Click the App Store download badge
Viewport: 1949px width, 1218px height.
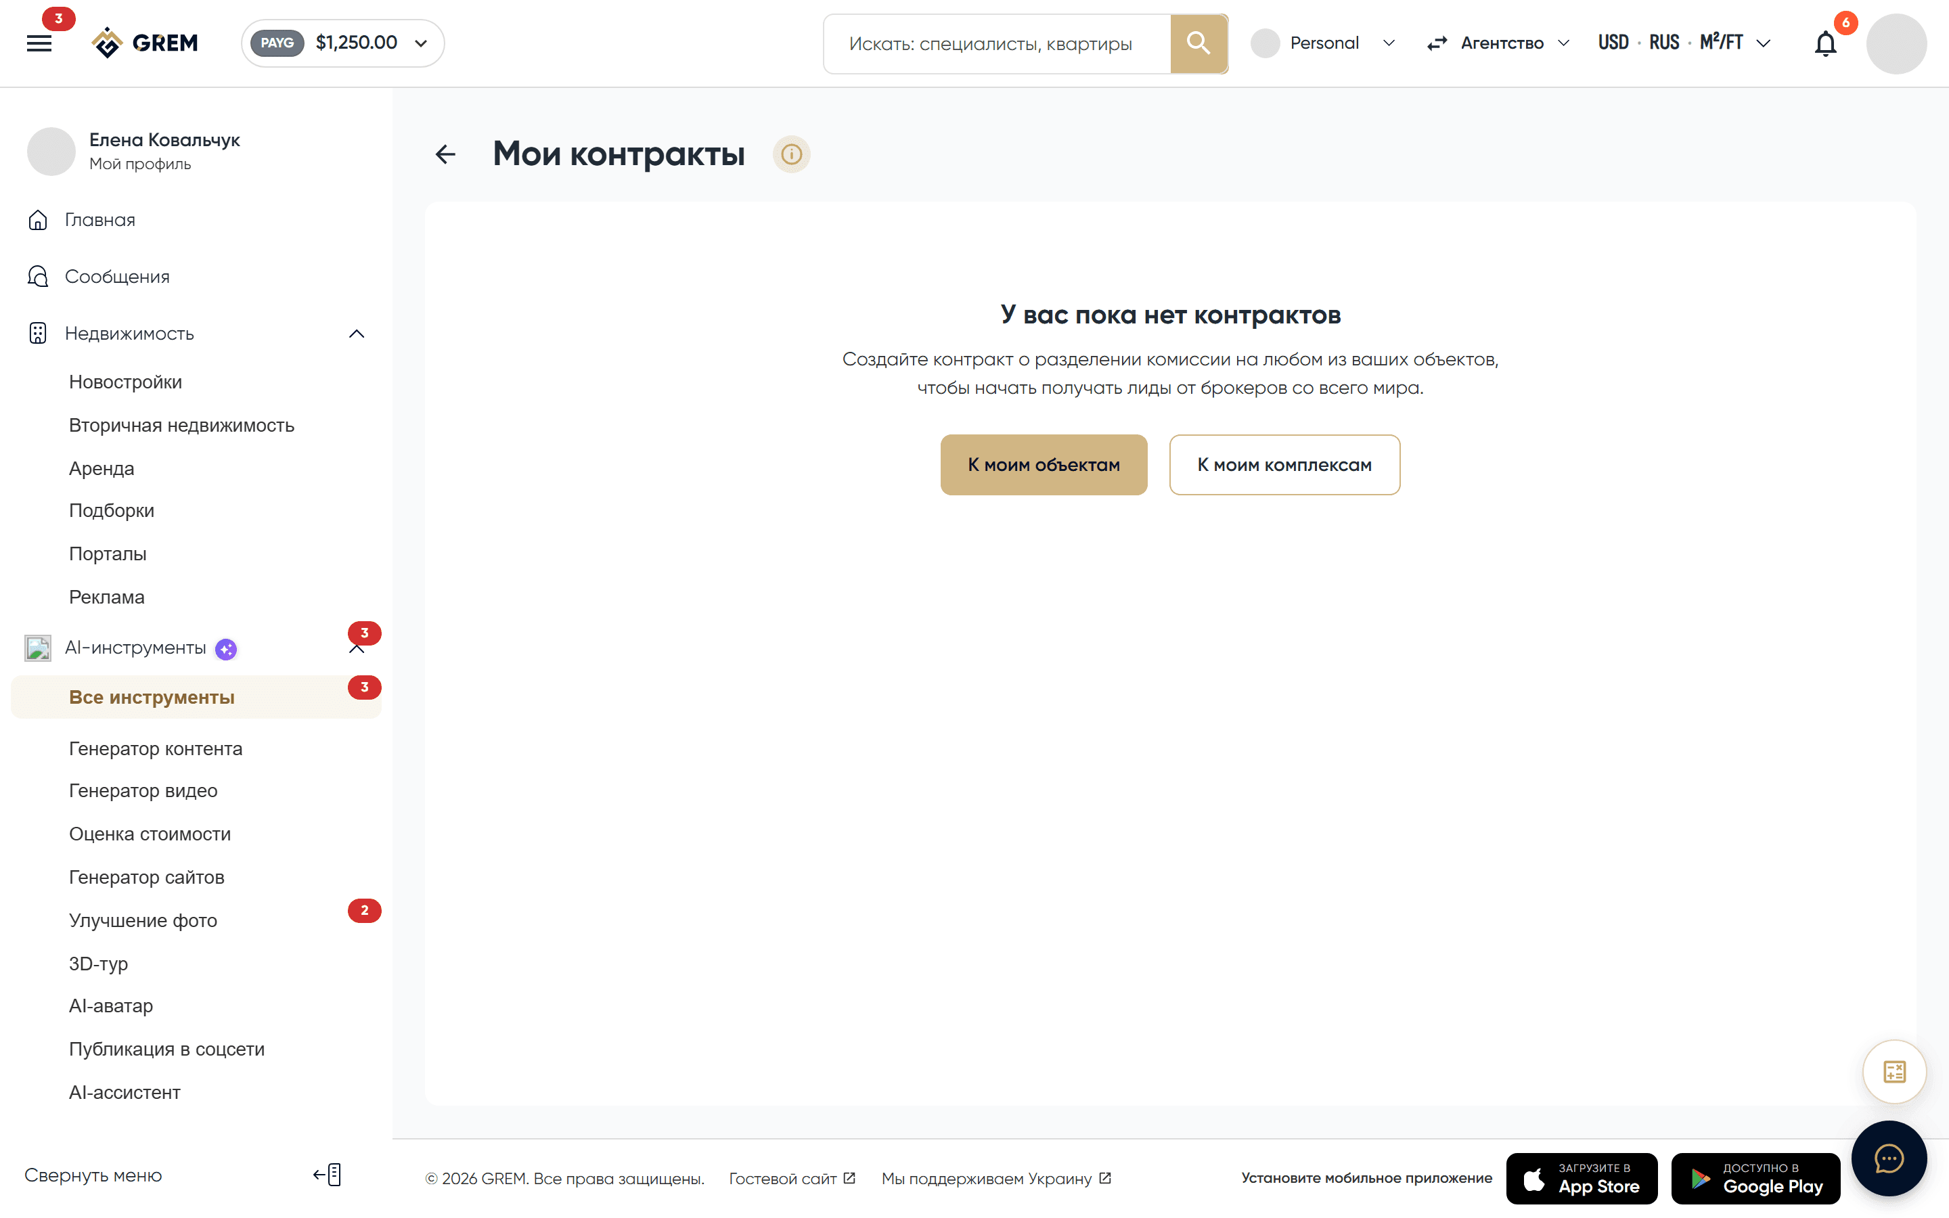point(1582,1179)
